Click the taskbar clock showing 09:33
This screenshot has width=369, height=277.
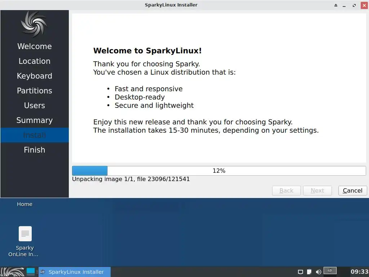pyautogui.click(x=359, y=272)
